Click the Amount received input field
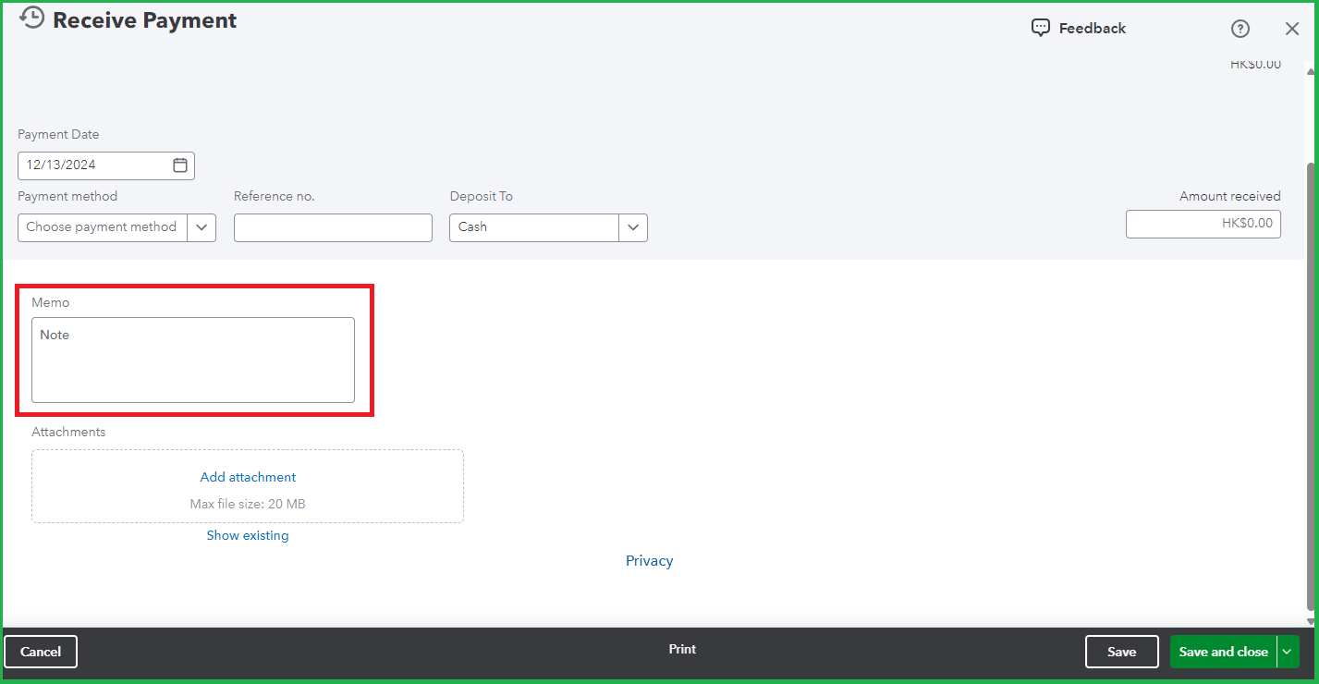This screenshot has height=684, width=1319. (x=1202, y=224)
